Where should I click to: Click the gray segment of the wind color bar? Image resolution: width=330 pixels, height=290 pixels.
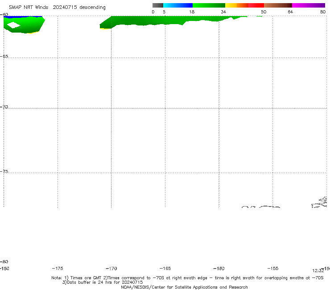[157, 5]
